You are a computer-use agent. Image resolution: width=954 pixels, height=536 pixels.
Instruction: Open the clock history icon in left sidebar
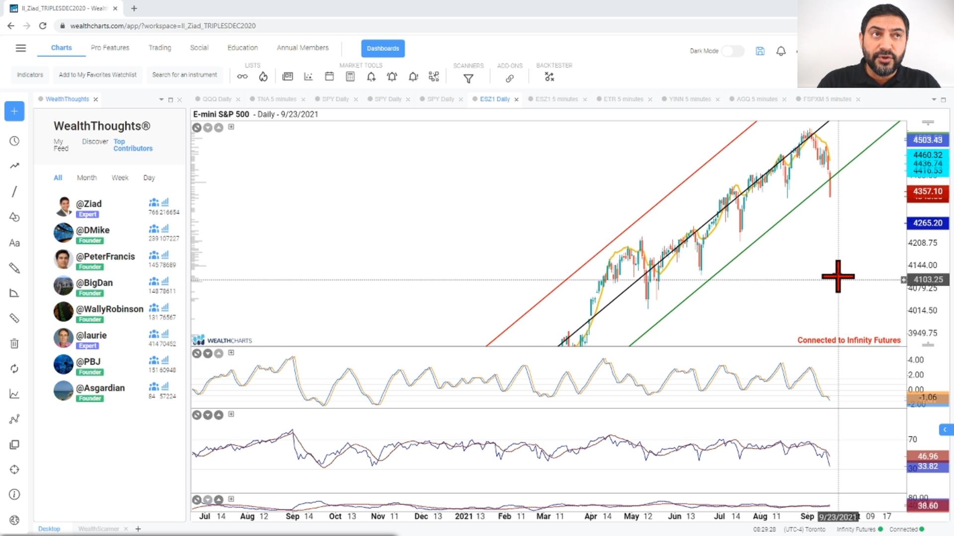point(14,141)
